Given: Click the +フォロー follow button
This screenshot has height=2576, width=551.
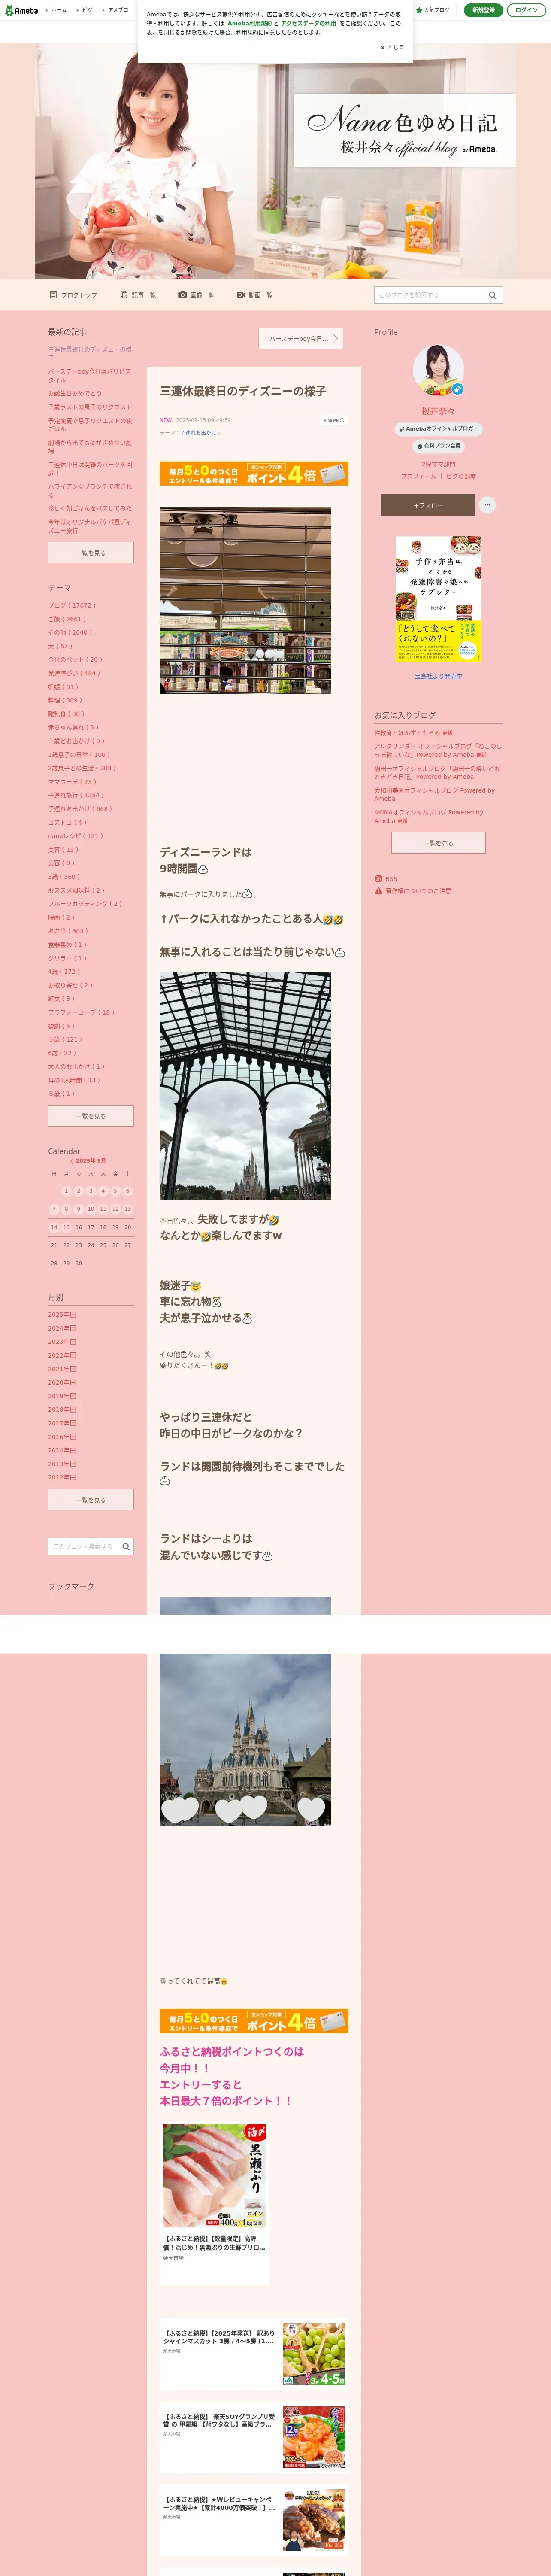Looking at the screenshot, I should (428, 505).
